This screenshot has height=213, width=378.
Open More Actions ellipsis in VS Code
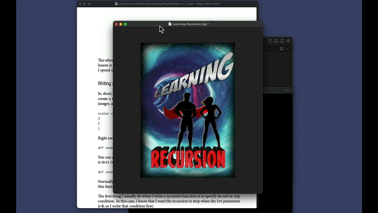(287, 49)
